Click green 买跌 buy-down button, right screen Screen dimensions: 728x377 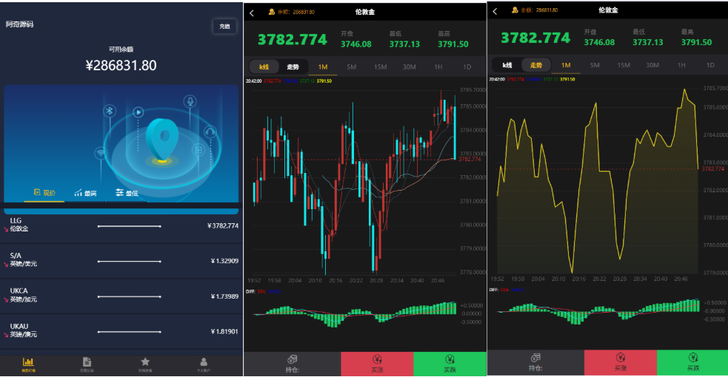click(x=692, y=361)
